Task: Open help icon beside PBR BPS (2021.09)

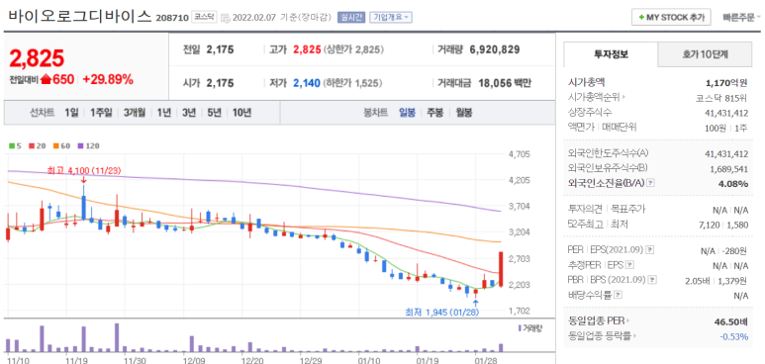Action: (x=653, y=280)
